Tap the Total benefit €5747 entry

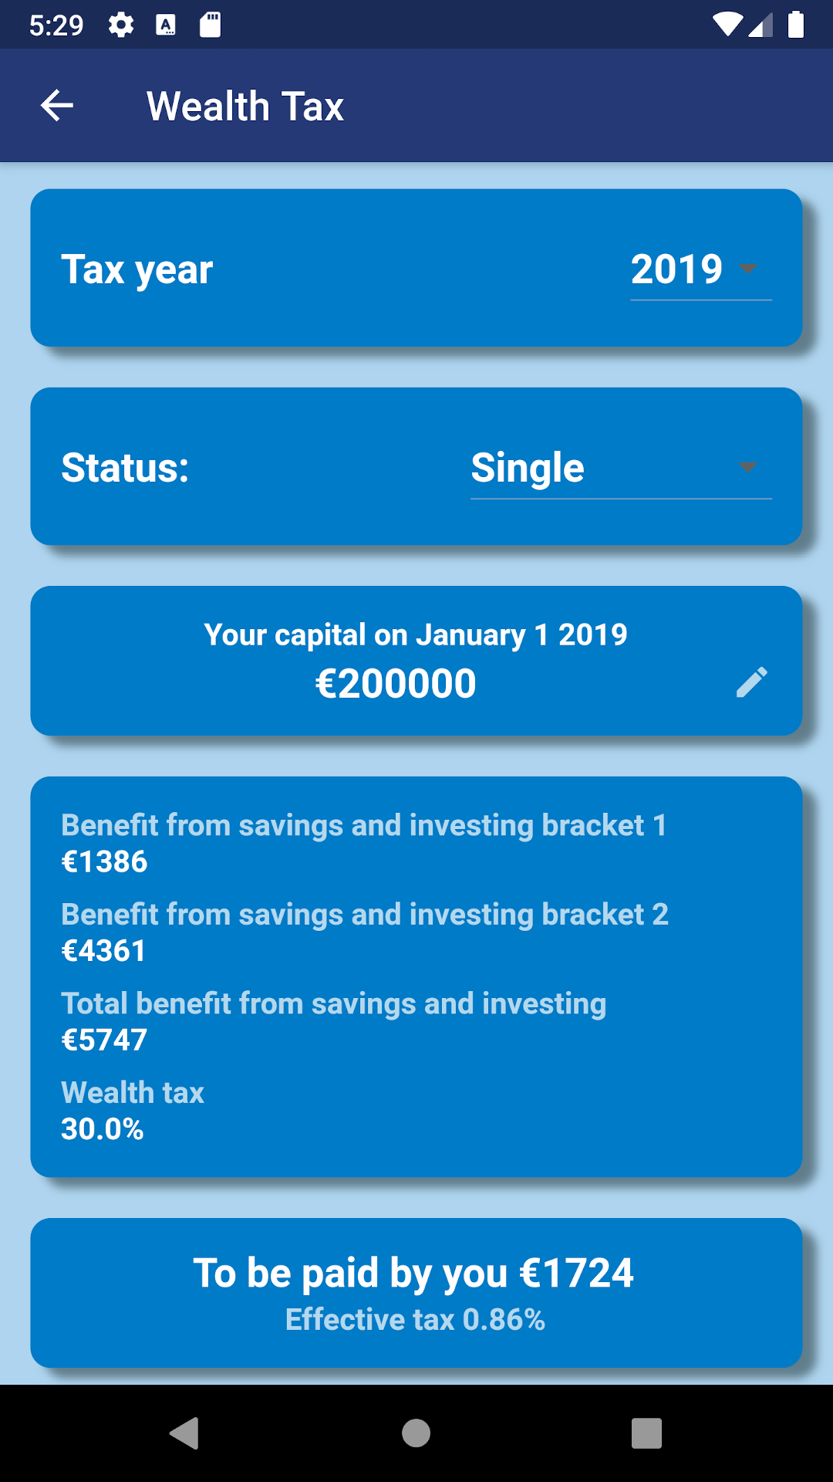[334, 1021]
